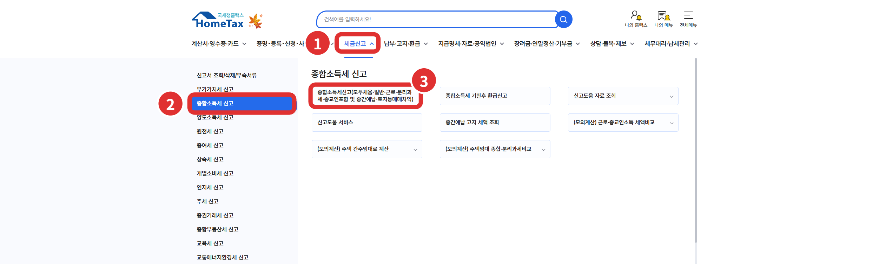Select 신고서 조회/삭제/부속서류 in sidebar

227,75
